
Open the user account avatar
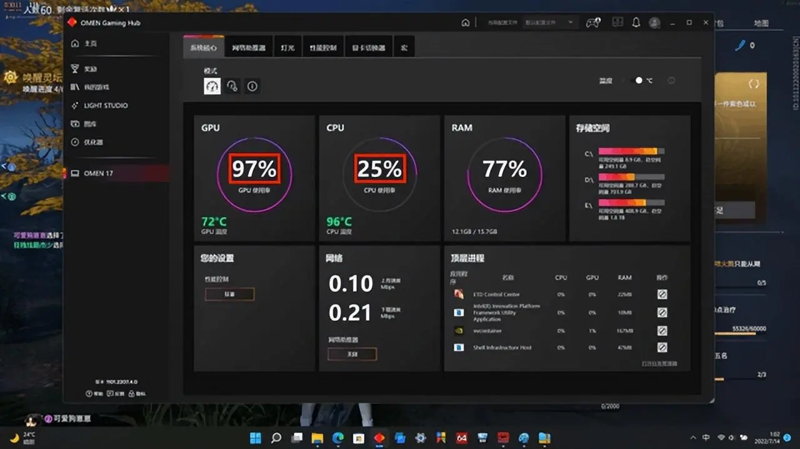[x=654, y=23]
